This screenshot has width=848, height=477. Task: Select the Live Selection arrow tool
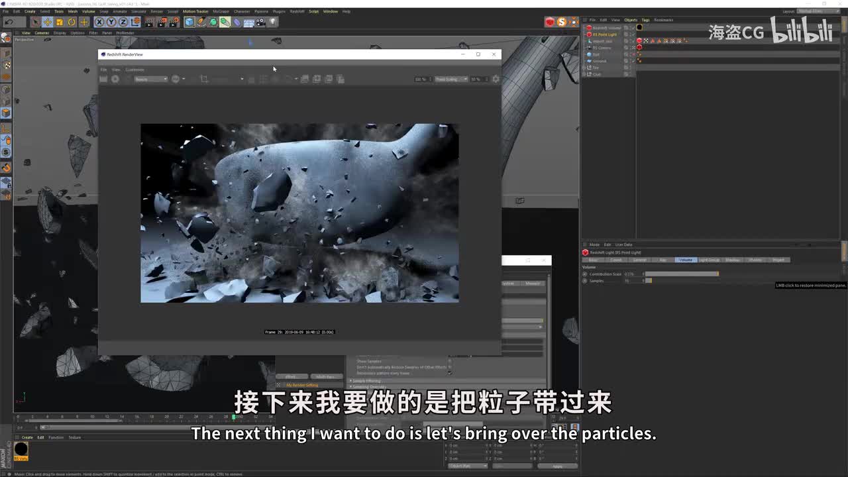36,22
